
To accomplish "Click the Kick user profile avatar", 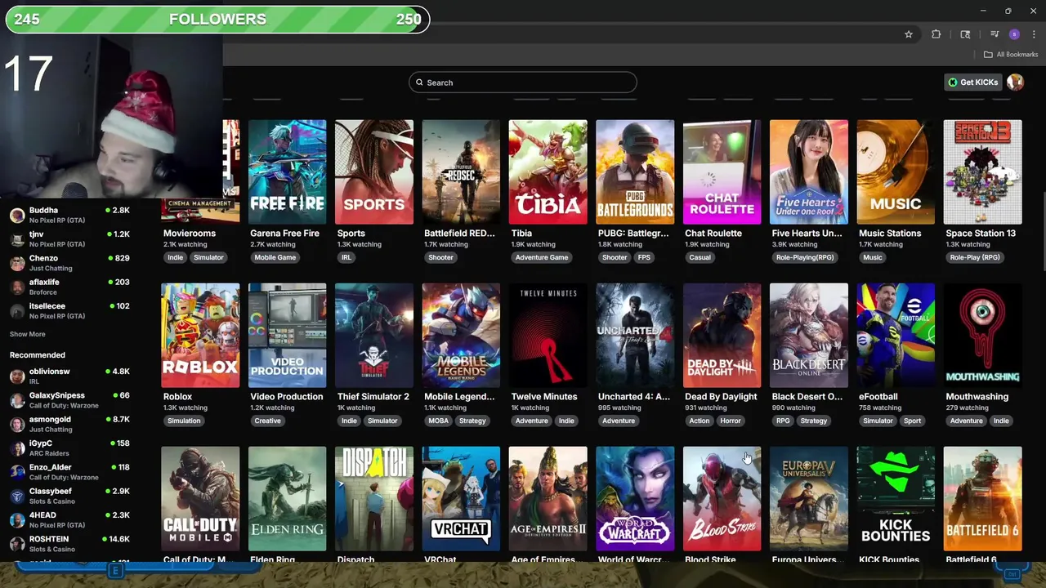I will pyautogui.click(x=1015, y=82).
